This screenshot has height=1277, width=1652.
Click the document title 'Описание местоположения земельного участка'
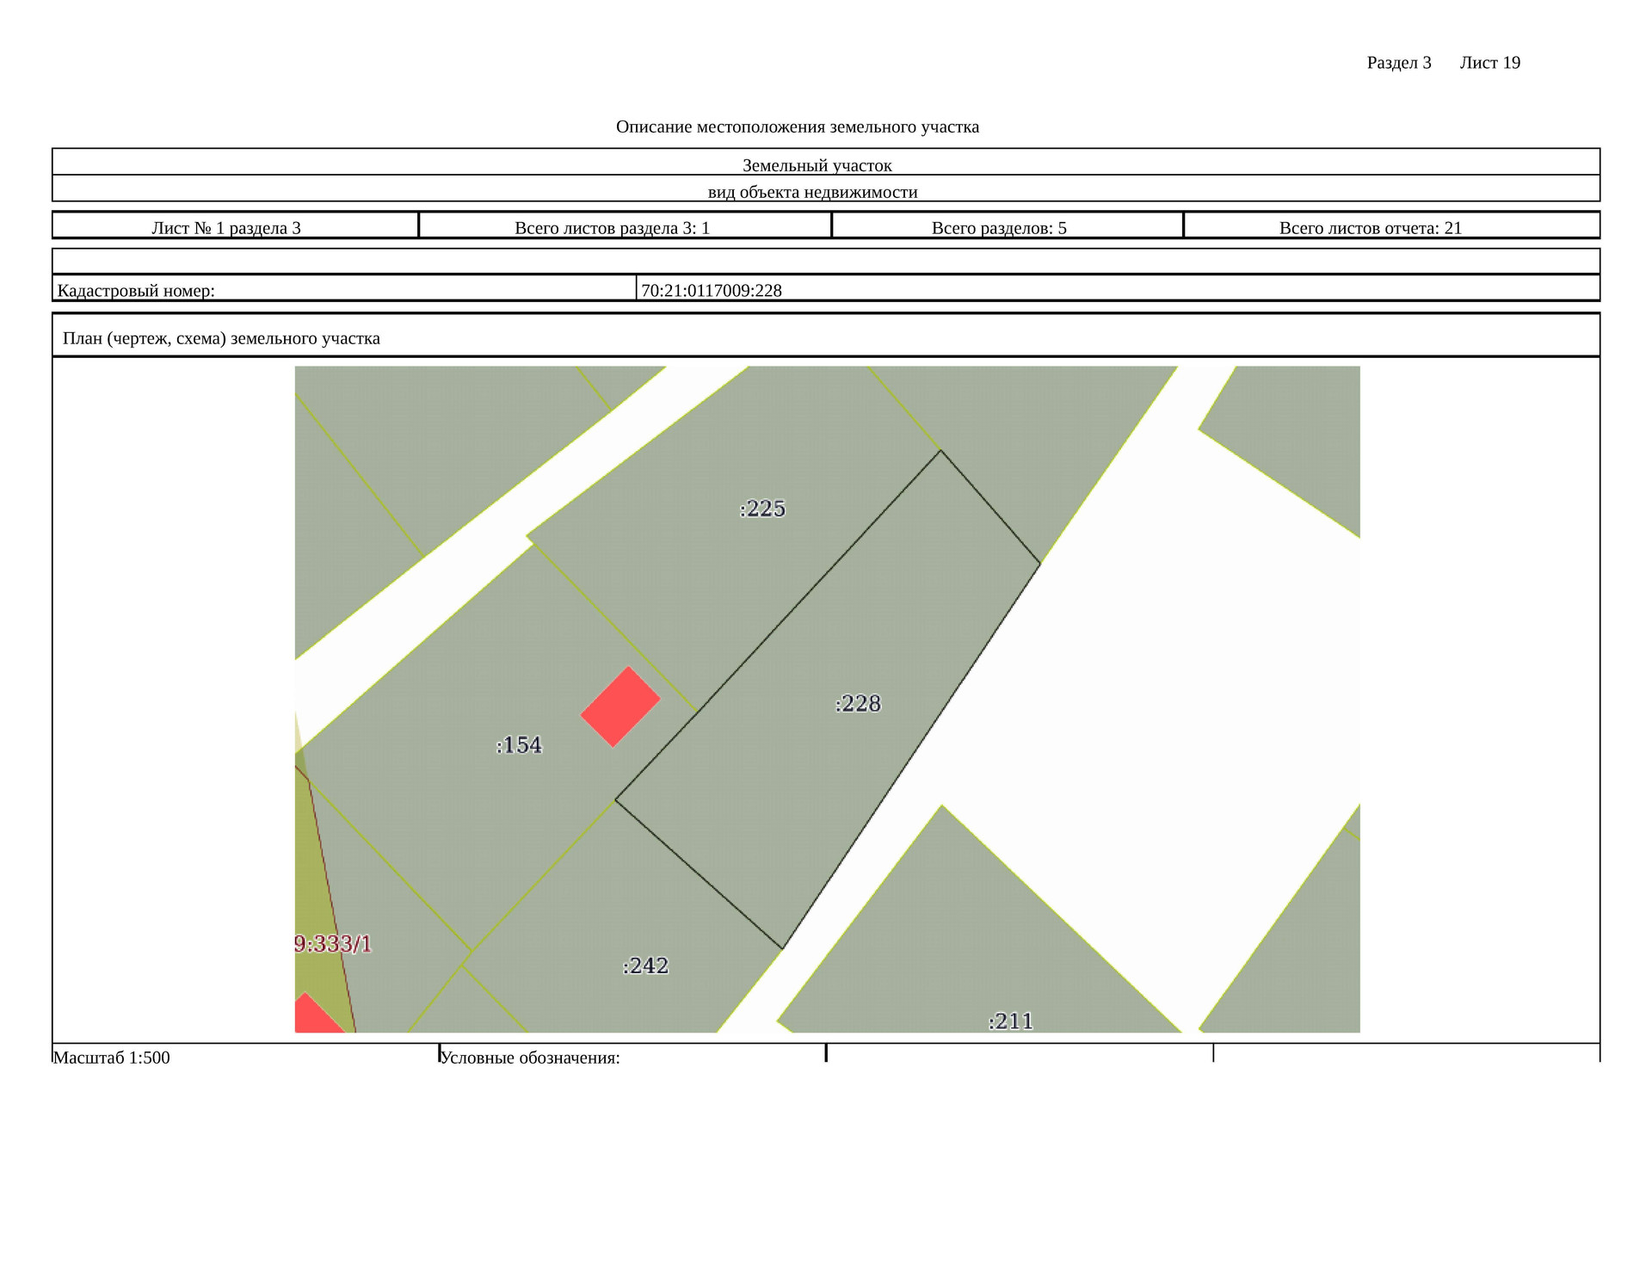pos(797,126)
